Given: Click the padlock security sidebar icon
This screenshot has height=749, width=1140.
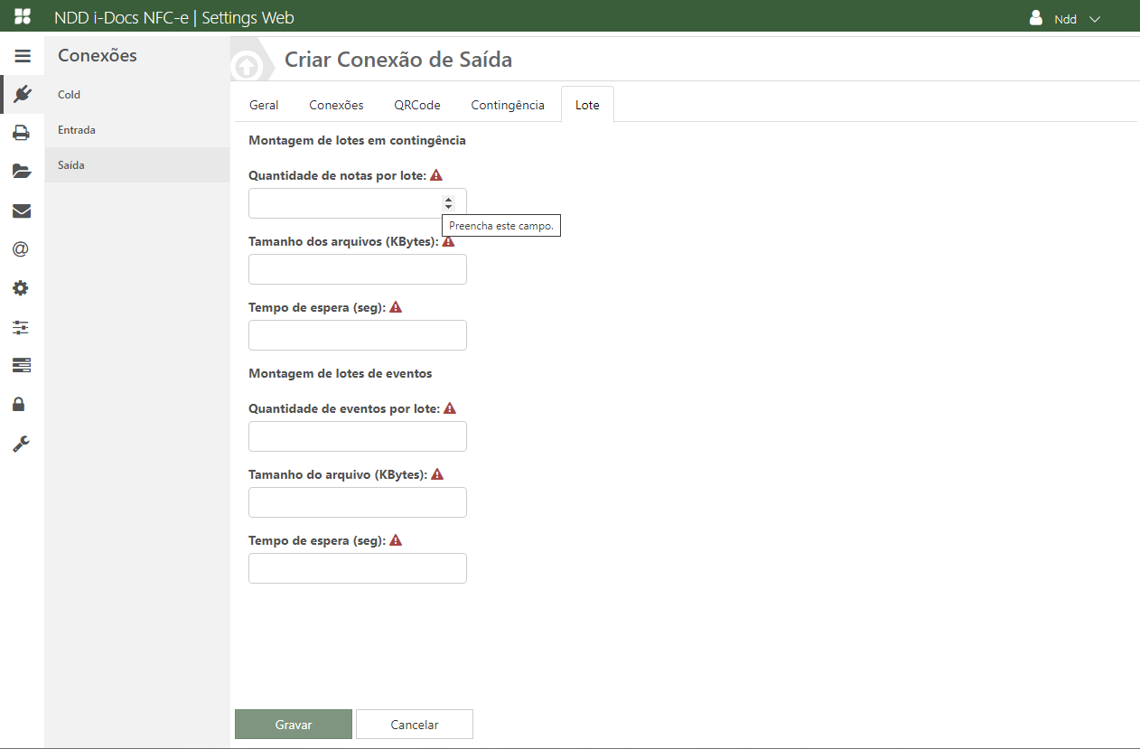Looking at the screenshot, I should point(19,404).
